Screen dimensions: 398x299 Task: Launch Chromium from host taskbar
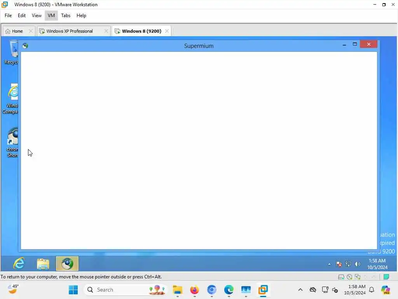pyautogui.click(x=212, y=290)
